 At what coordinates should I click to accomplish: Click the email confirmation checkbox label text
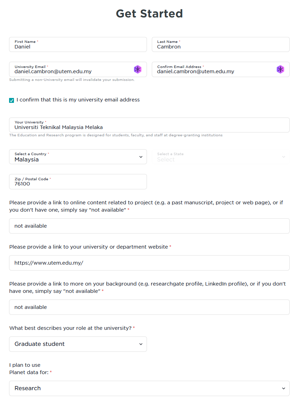[x=78, y=100]
